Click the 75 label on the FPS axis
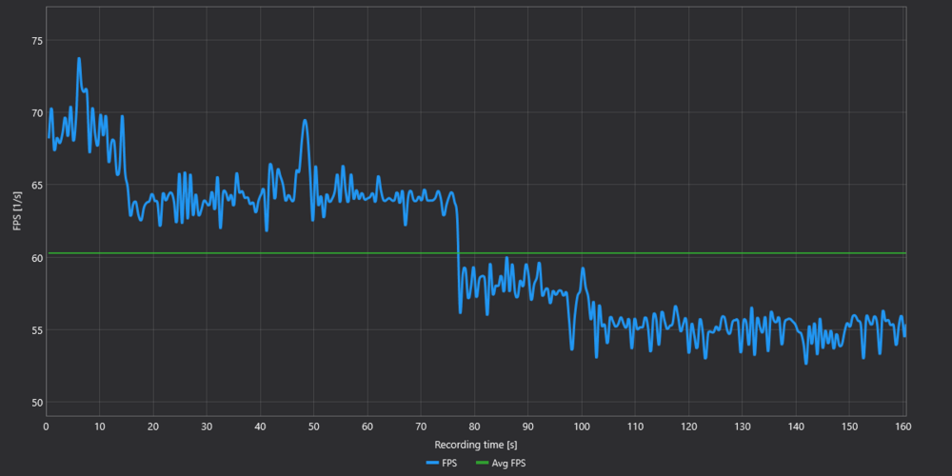Viewport: 952px width, 476px height. pyautogui.click(x=37, y=41)
